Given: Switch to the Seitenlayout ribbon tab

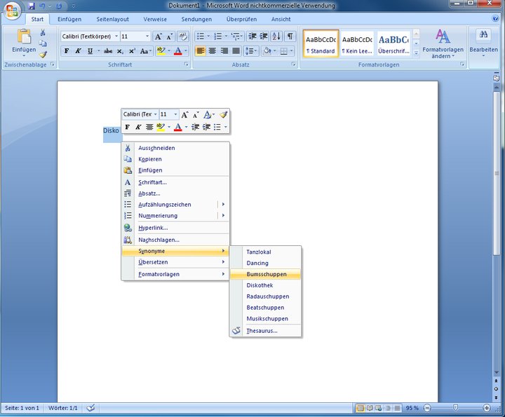Looking at the screenshot, I should [113, 19].
